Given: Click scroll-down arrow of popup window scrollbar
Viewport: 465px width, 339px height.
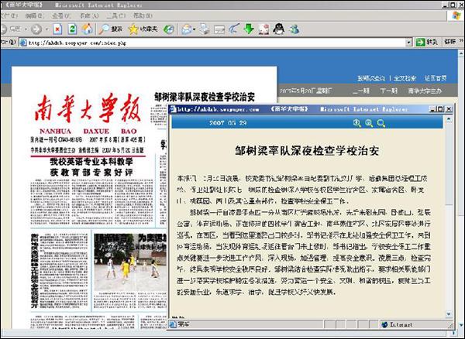Looking at the screenshot, I should tap(449, 313).
